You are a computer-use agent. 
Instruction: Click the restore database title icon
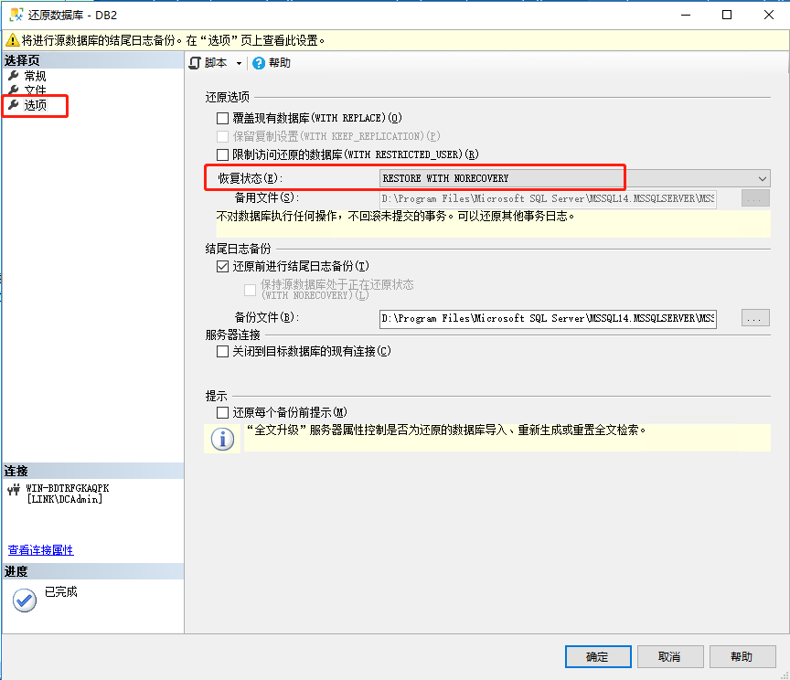16,15
